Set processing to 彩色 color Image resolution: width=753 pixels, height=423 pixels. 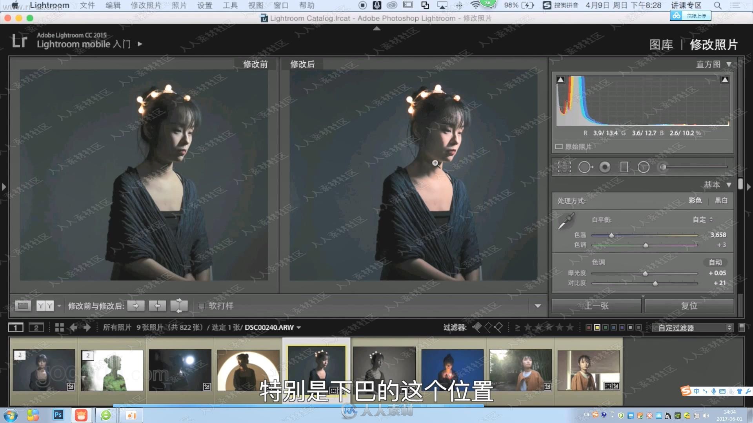(695, 200)
